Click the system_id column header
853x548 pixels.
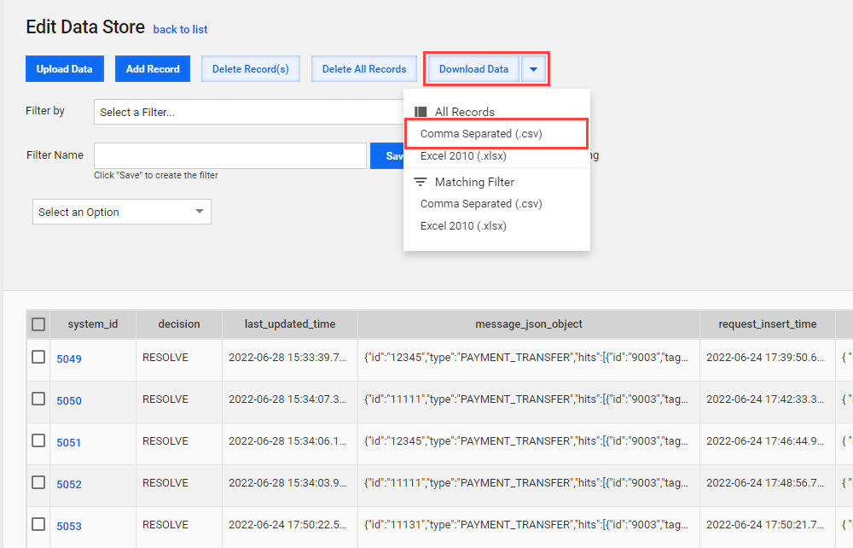coord(92,324)
